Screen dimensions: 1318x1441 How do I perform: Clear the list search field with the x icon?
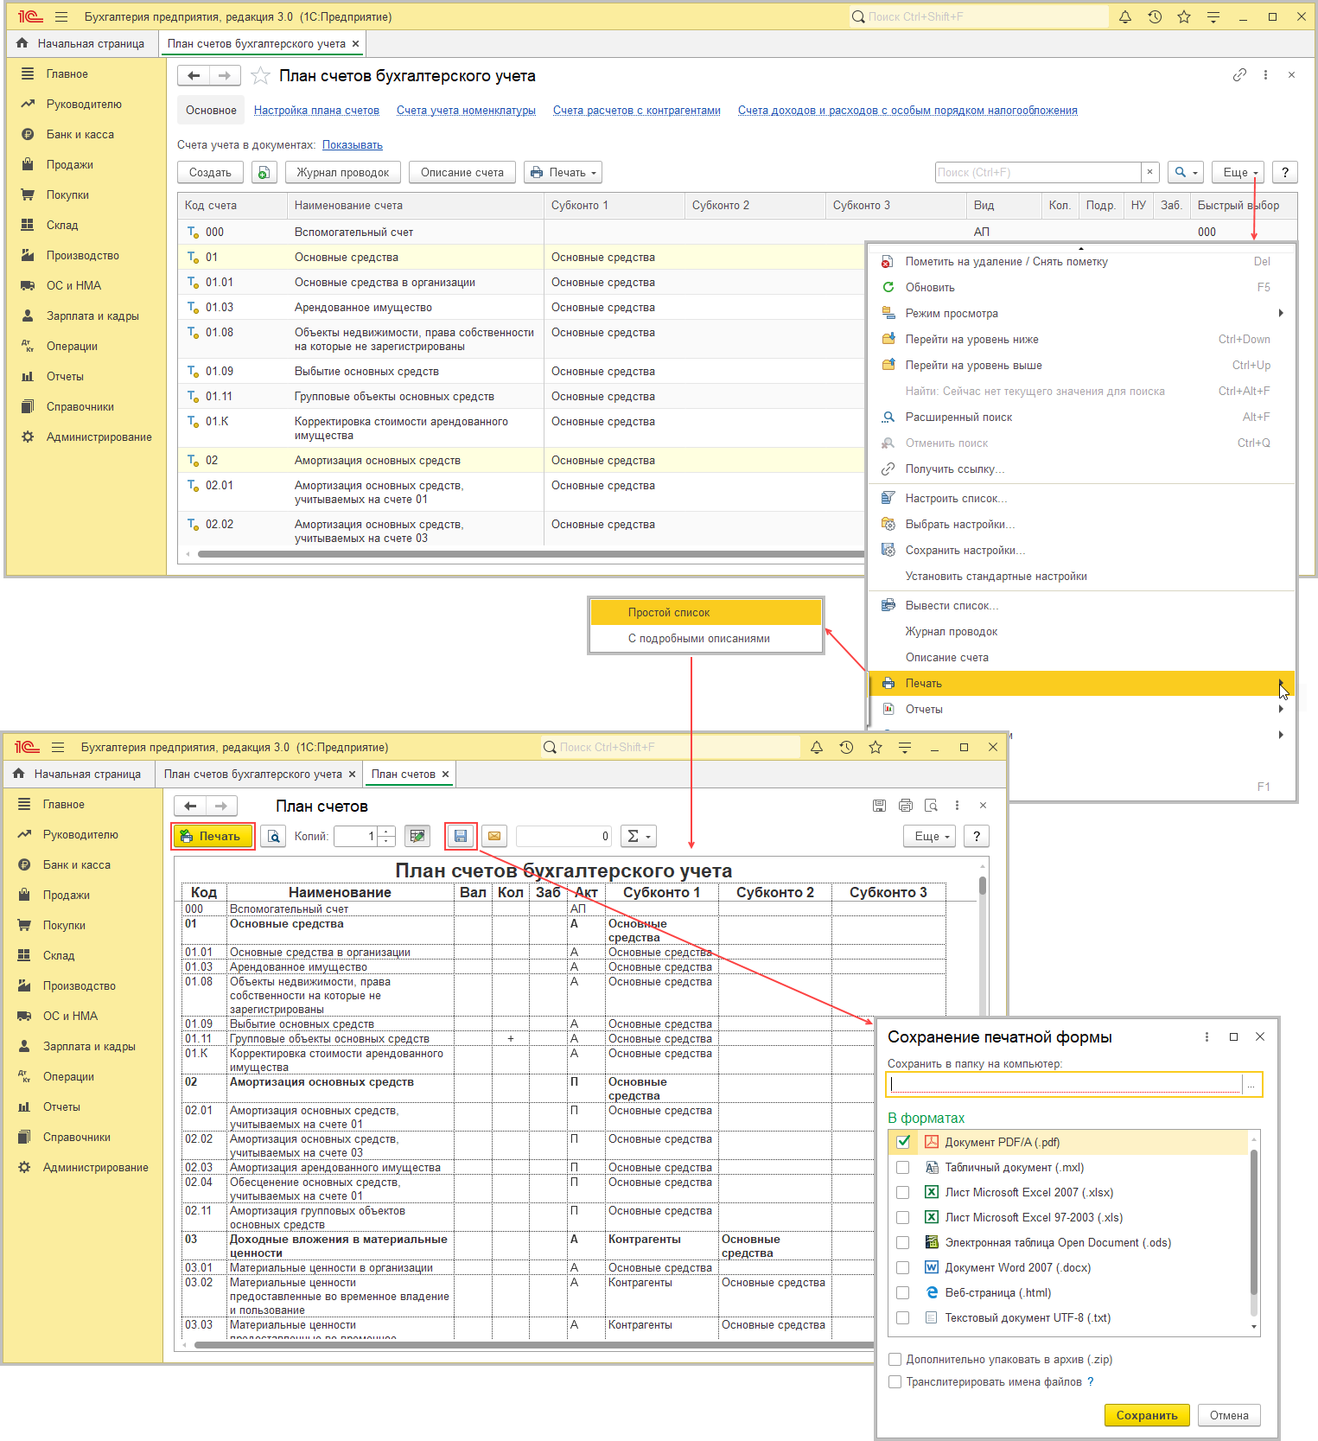coord(1149,172)
